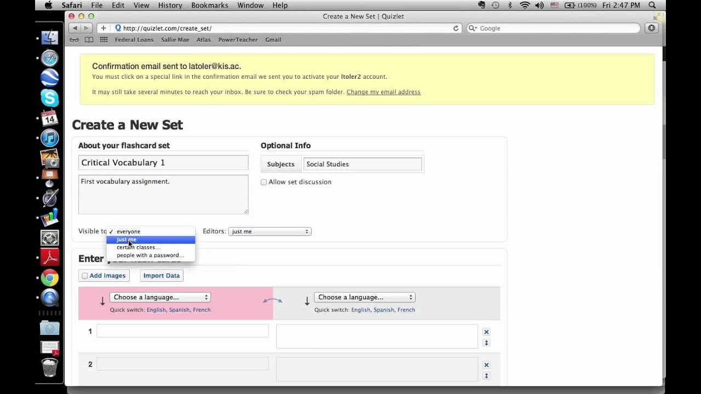The height and width of the screenshot is (394, 701).
Task: Open definition side Choose a language dropdown
Action: click(365, 297)
